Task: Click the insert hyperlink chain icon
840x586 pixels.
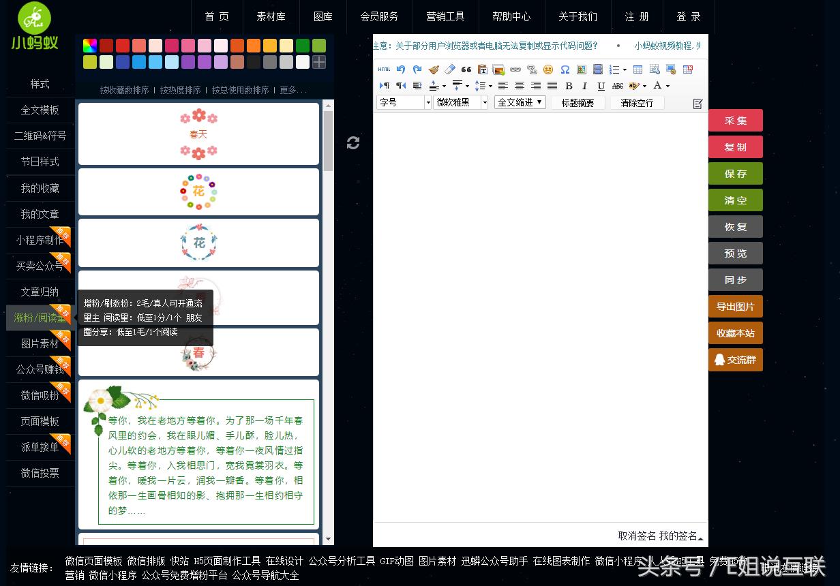Action: tap(516, 70)
